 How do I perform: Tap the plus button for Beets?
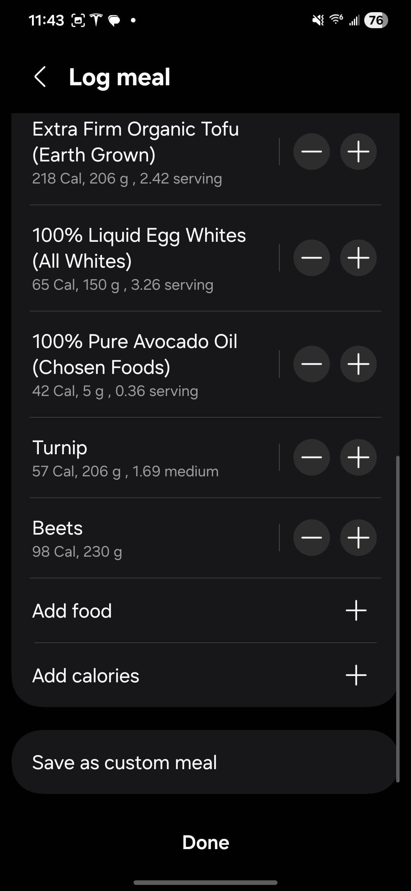pos(358,538)
